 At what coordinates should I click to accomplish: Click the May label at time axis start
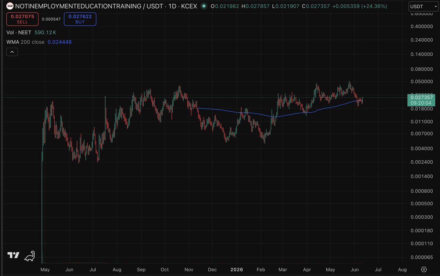tap(45, 270)
